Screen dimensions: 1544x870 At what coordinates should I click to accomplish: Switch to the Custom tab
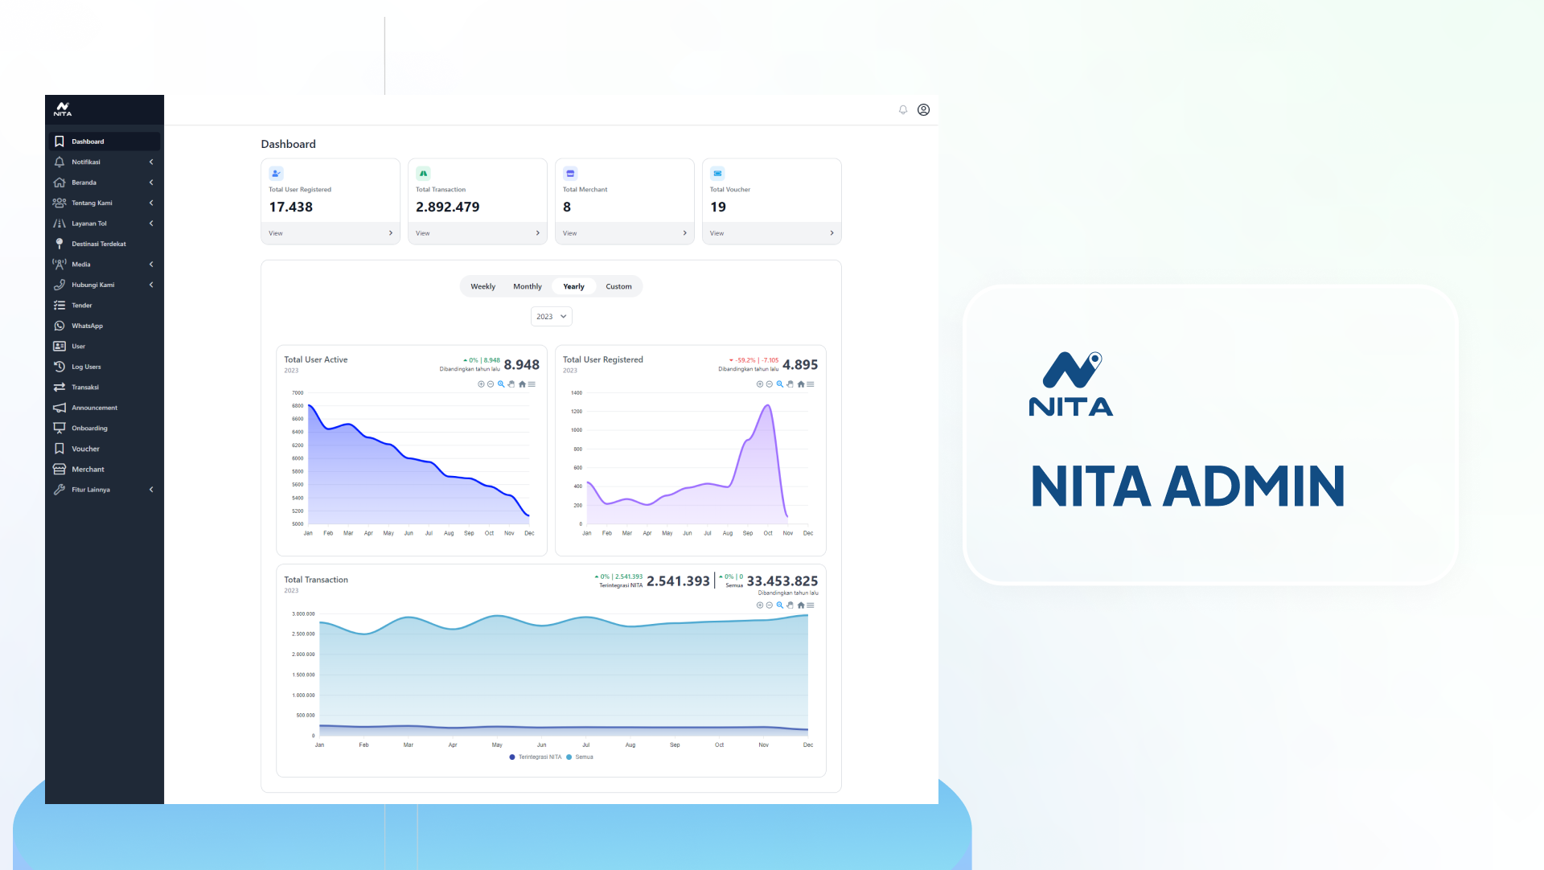click(618, 286)
